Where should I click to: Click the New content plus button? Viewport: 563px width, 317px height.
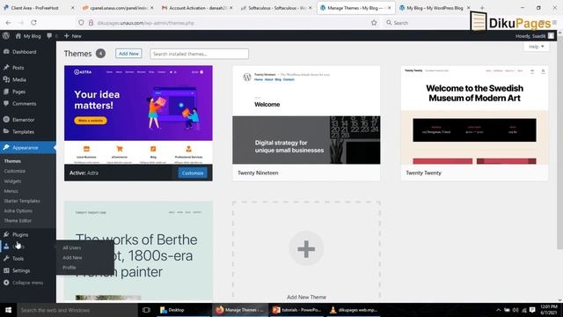click(72, 36)
